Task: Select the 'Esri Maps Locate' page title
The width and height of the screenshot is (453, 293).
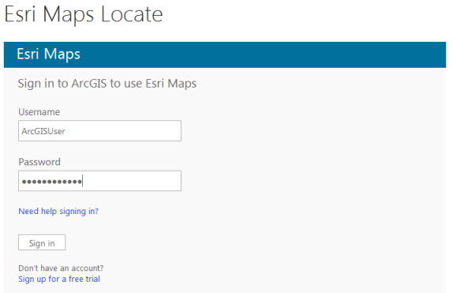Action: [x=84, y=14]
